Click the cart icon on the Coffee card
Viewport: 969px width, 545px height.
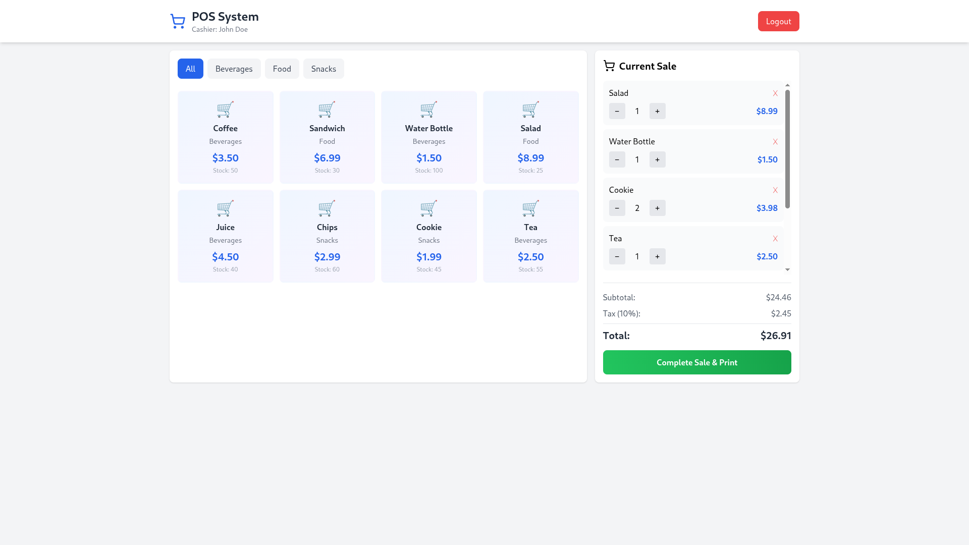225,110
